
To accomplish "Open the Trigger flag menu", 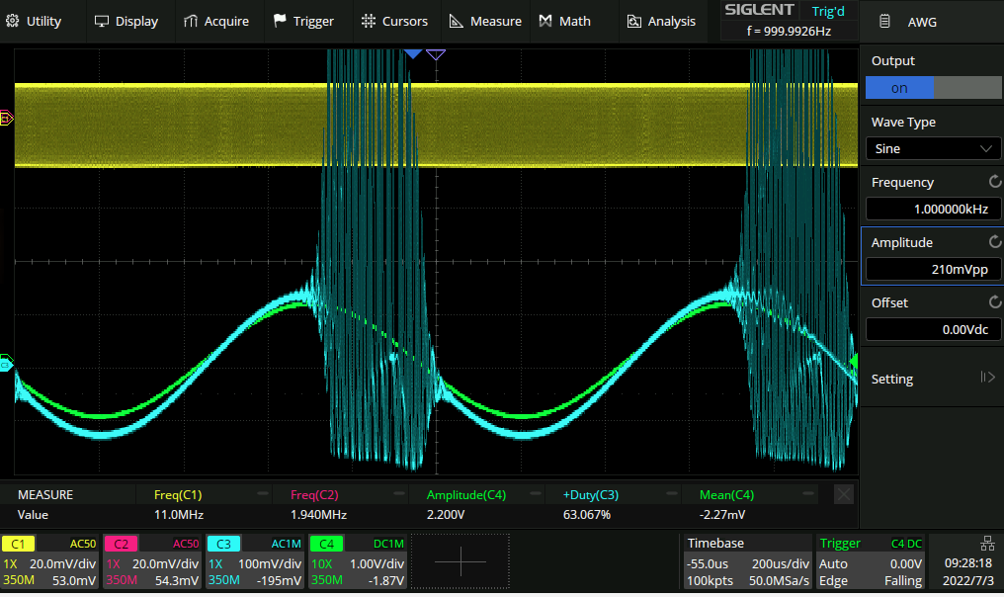I will pos(303,21).
